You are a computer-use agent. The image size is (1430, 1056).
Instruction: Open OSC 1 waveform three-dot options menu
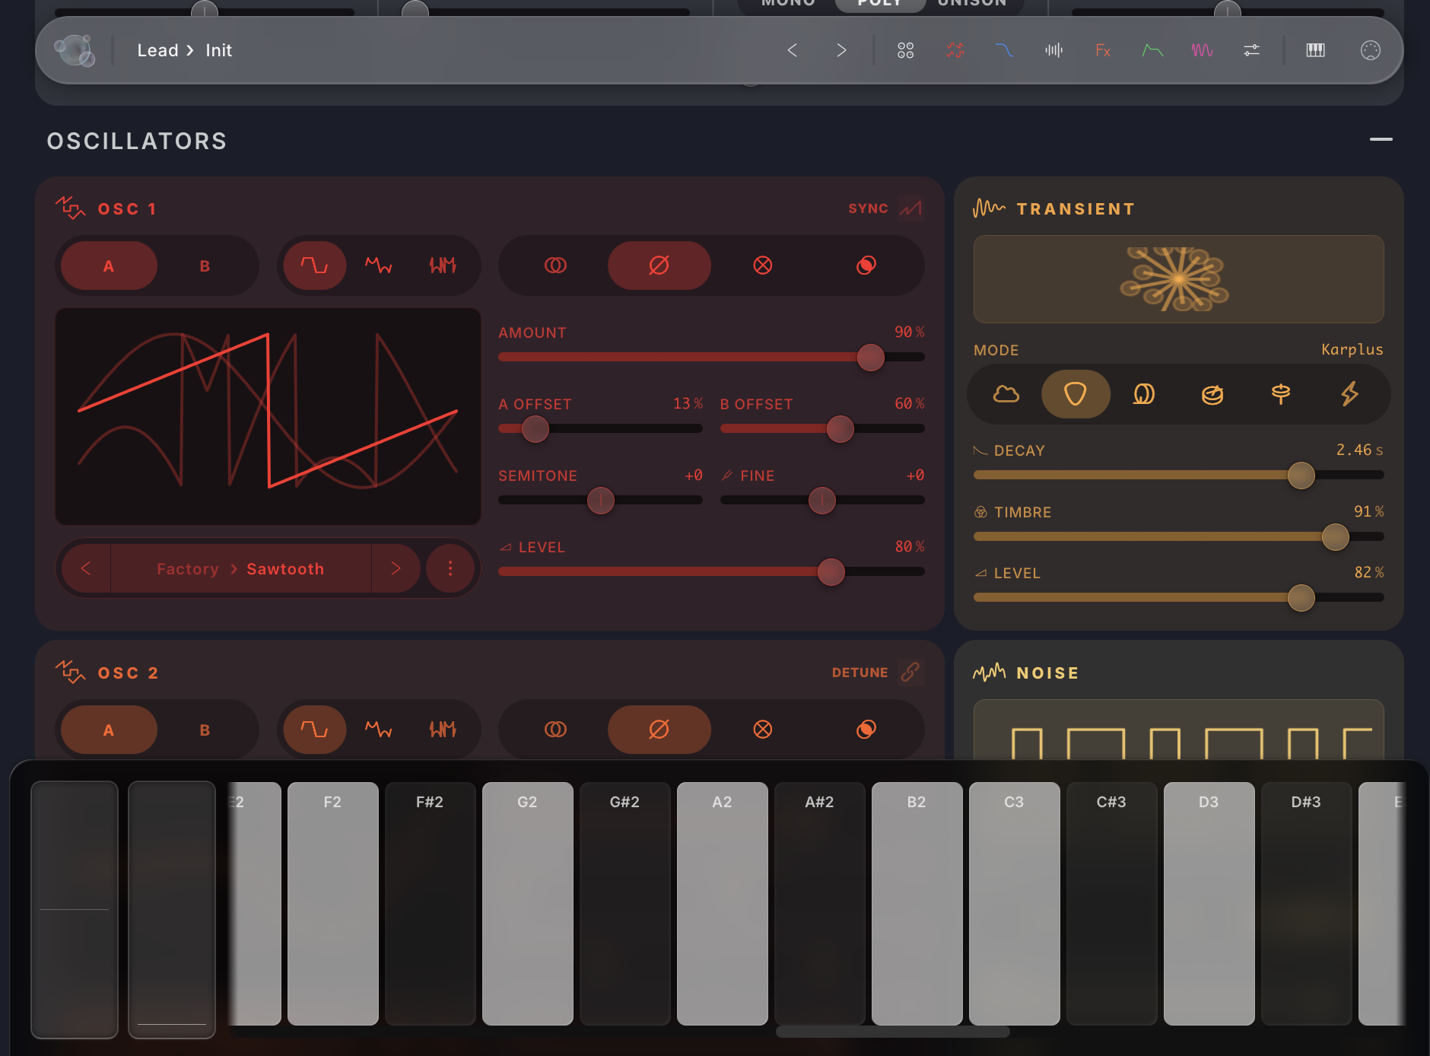450,568
